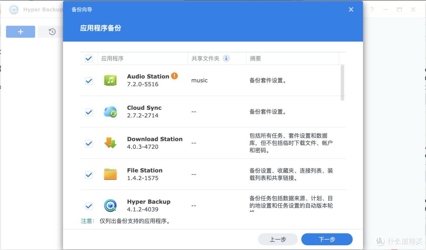Click the File Station folder icon
The image size is (426, 250).
110,174
